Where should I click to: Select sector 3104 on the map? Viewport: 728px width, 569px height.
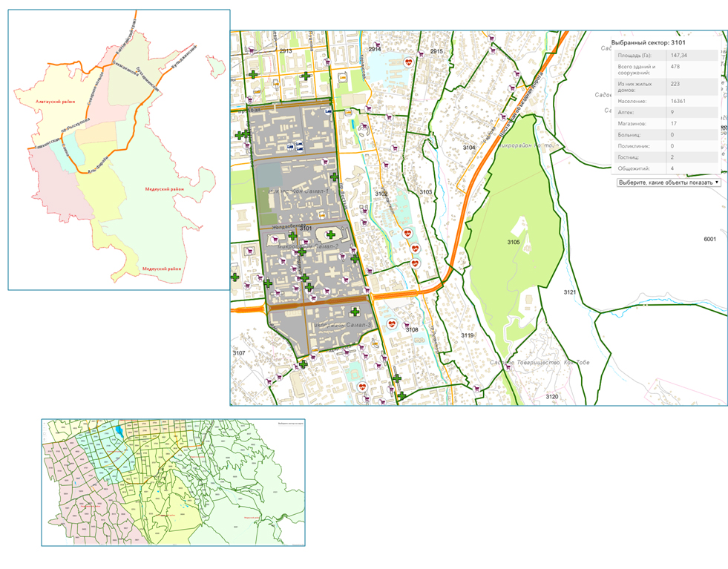tap(469, 148)
